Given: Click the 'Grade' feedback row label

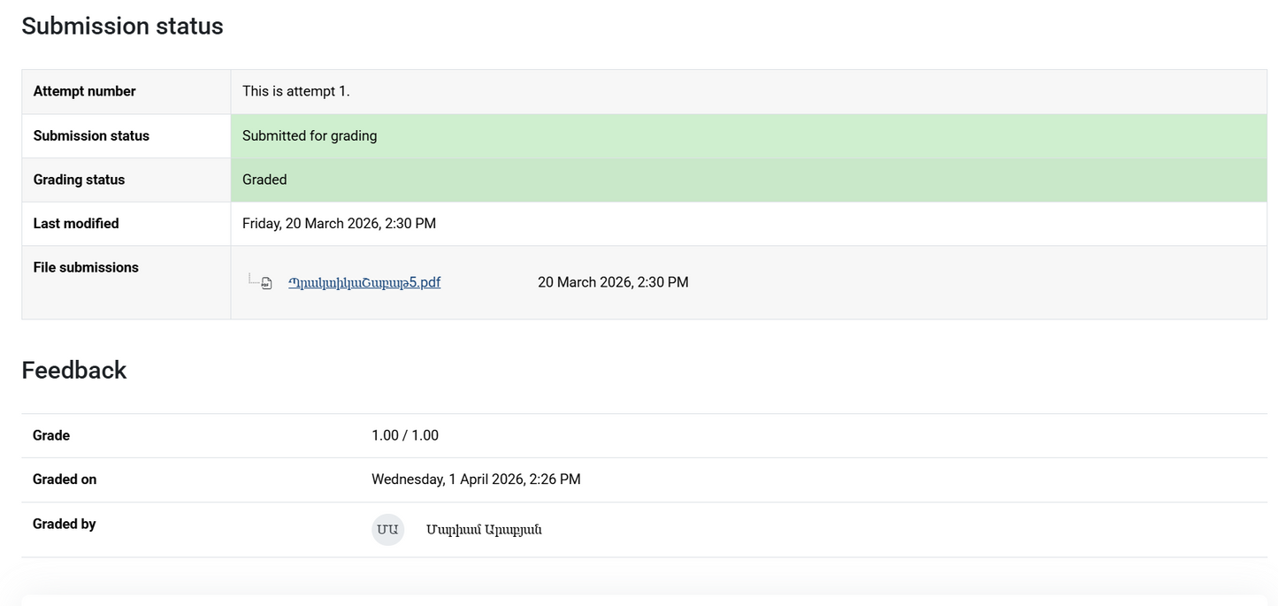Looking at the screenshot, I should pos(51,435).
